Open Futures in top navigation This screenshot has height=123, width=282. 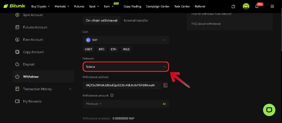point(79,6)
